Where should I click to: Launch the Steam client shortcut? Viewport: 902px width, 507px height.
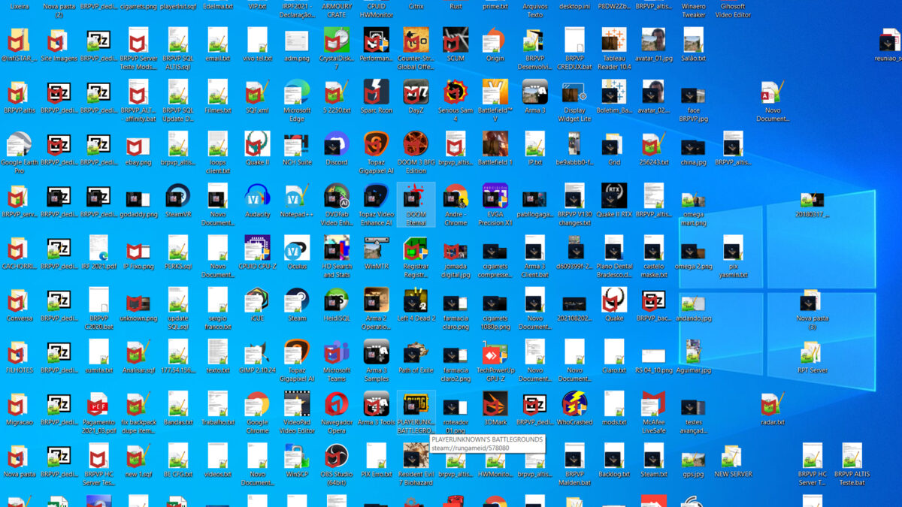click(297, 300)
